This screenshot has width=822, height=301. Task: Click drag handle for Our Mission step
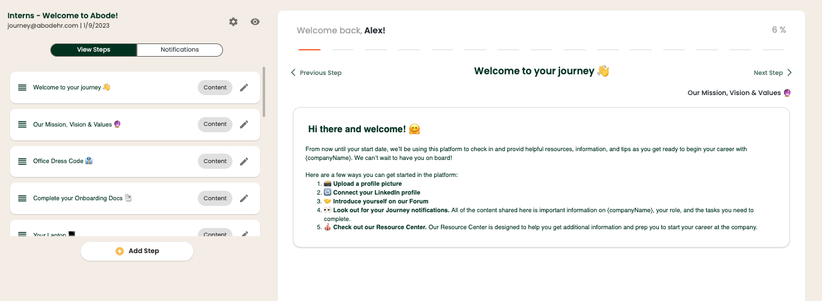23,125
